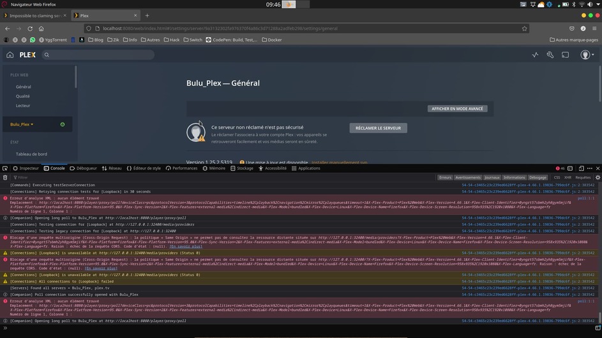Click AFFICHER EN MODE AVANCÉ button
Image resolution: width=602 pixels, height=338 pixels.
click(x=457, y=108)
